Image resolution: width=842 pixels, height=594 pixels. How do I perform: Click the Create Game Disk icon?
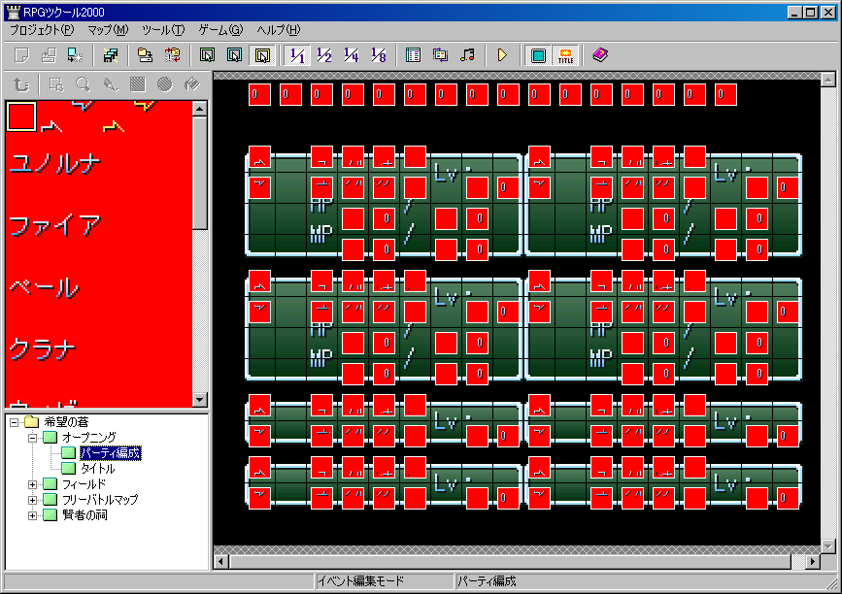click(110, 55)
